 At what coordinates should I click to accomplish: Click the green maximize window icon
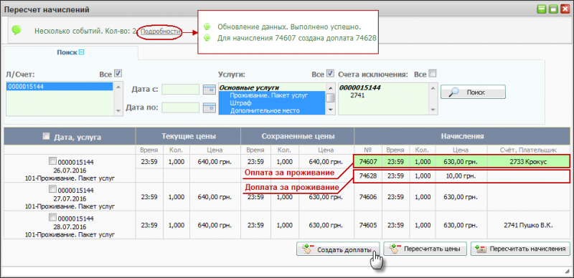[x=553, y=9]
